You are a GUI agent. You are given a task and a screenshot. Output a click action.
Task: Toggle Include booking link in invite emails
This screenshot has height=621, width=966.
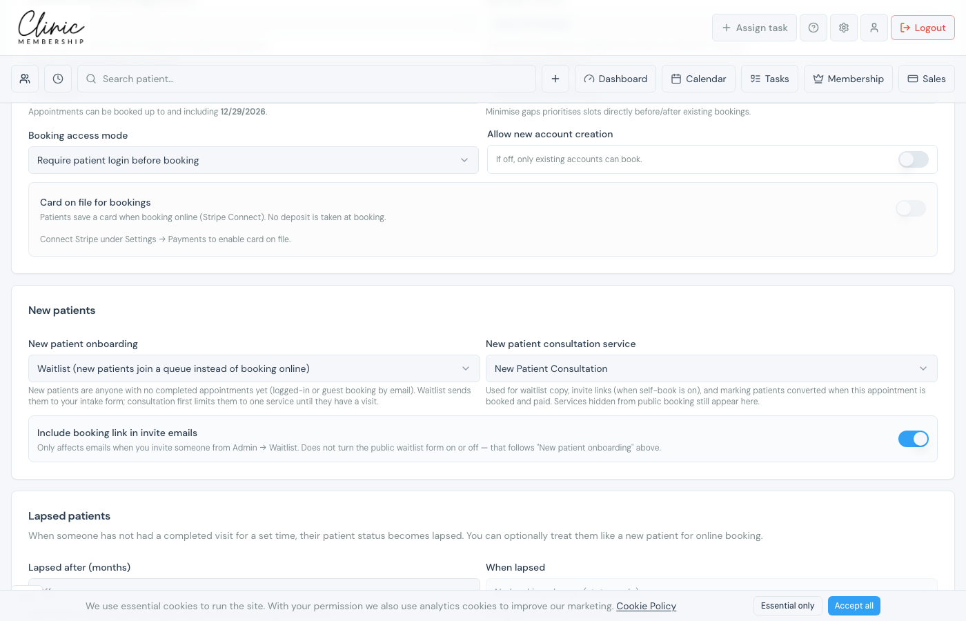[x=913, y=439]
